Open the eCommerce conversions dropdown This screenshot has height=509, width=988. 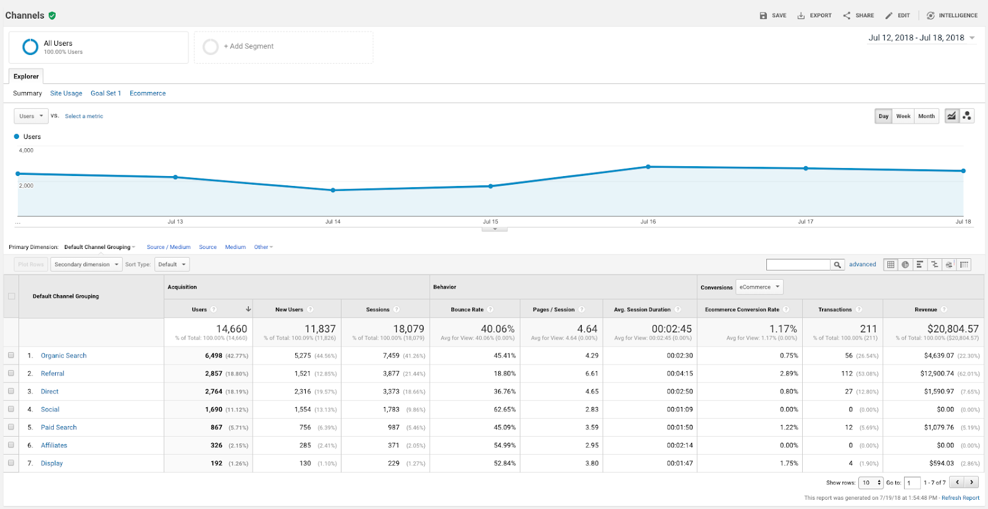[760, 287]
